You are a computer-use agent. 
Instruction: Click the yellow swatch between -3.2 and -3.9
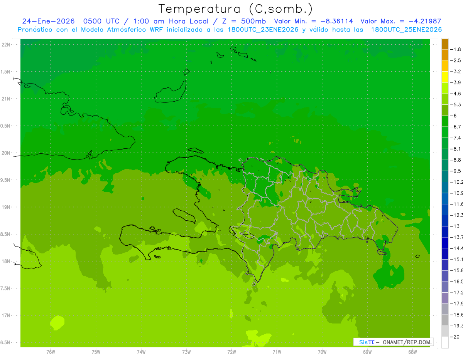(445, 77)
